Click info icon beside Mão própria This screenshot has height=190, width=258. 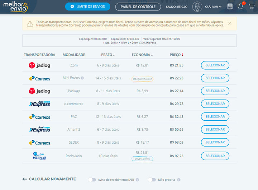click(178, 180)
